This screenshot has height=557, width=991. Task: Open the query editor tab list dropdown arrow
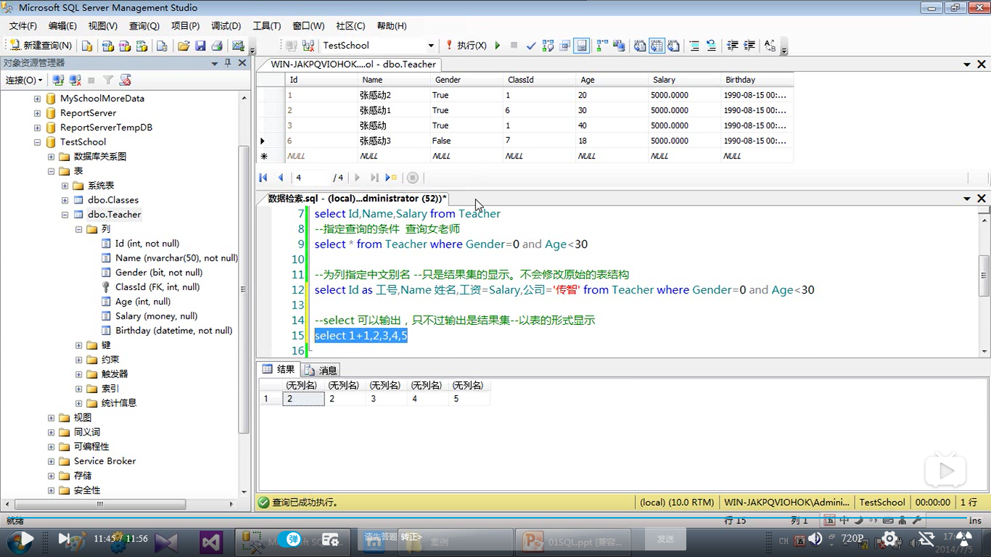click(x=967, y=199)
